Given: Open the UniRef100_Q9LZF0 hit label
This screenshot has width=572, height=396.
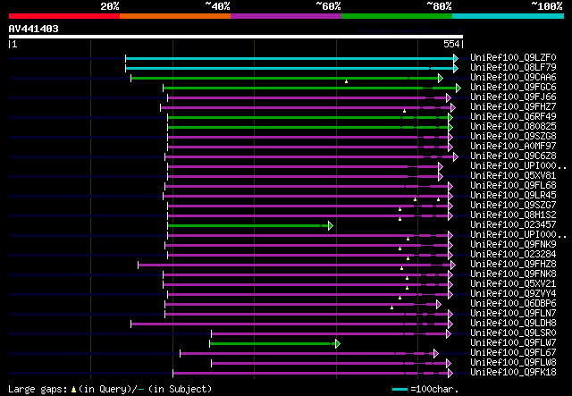Looking at the screenshot, I should click(513, 58).
